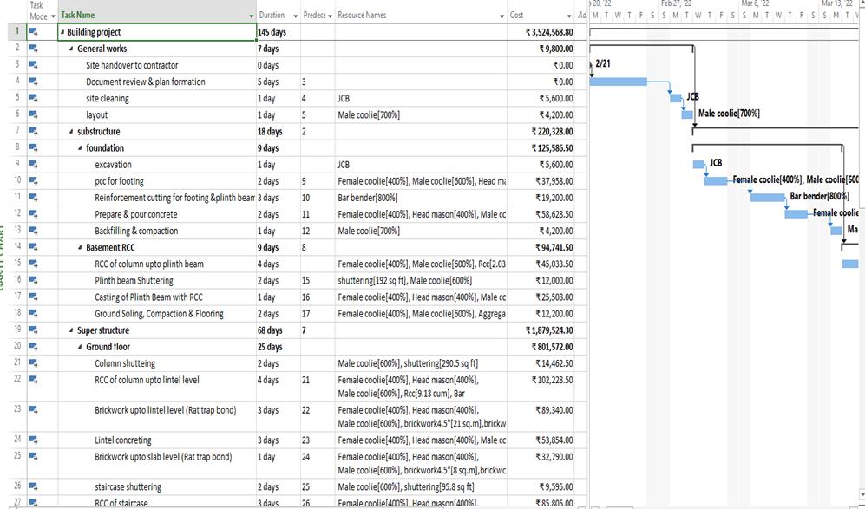Click duration cell 145 days

click(x=279, y=32)
